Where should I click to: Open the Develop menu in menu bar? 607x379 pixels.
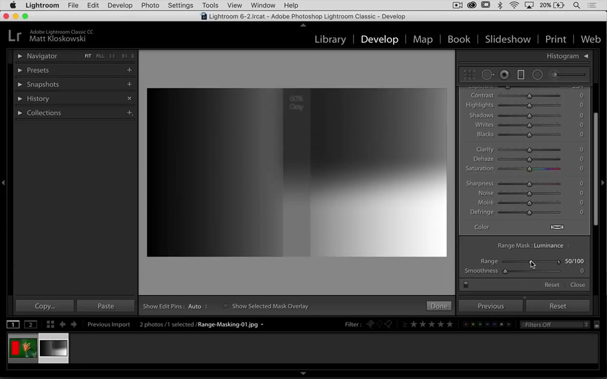[x=120, y=6]
